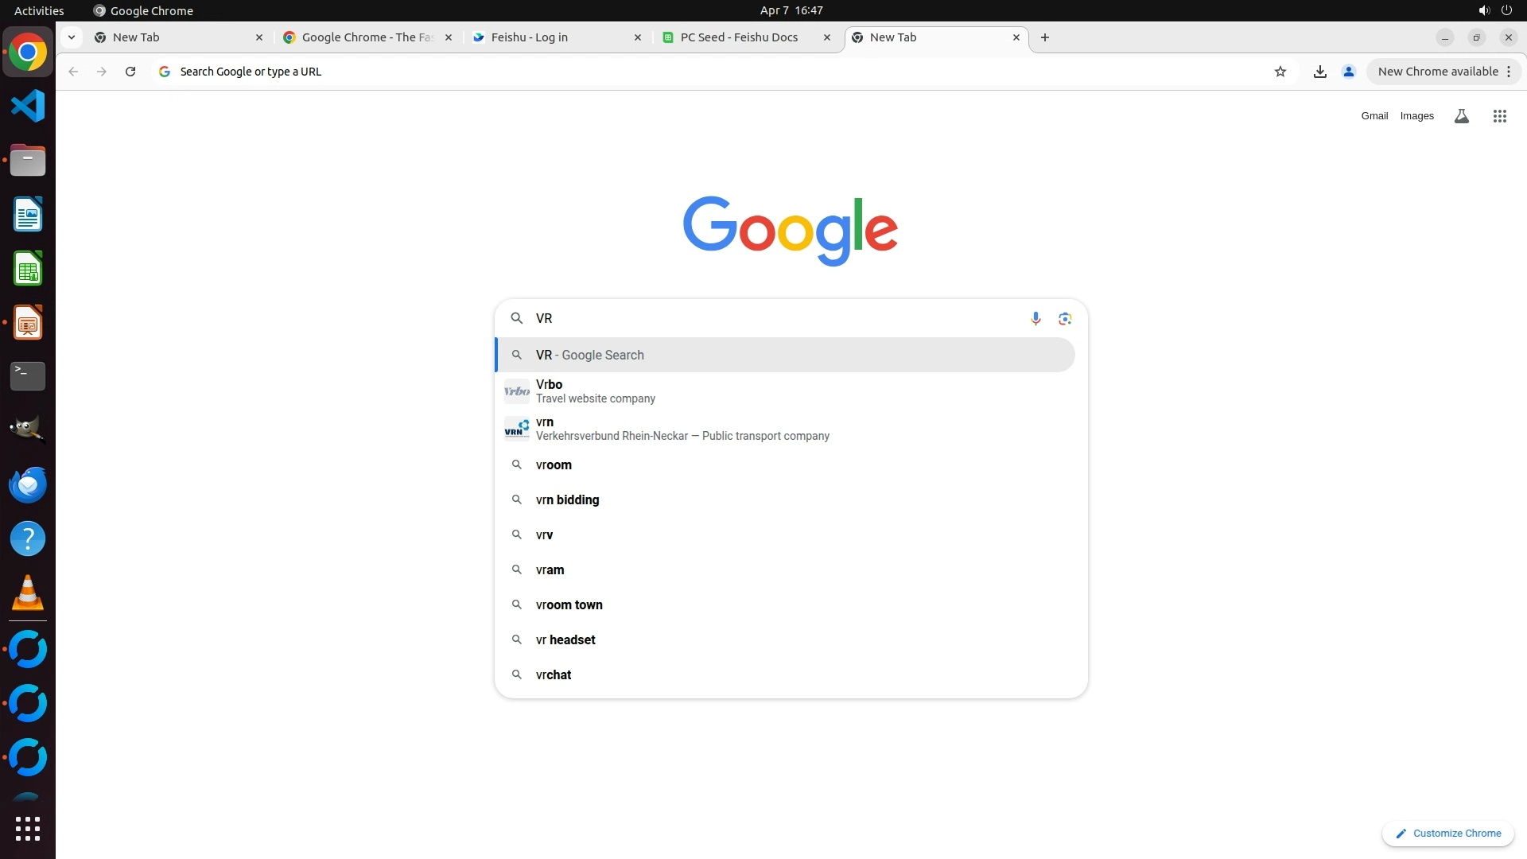Open Search Labs flask icon
This screenshot has height=859, width=1527.
tap(1461, 116)
